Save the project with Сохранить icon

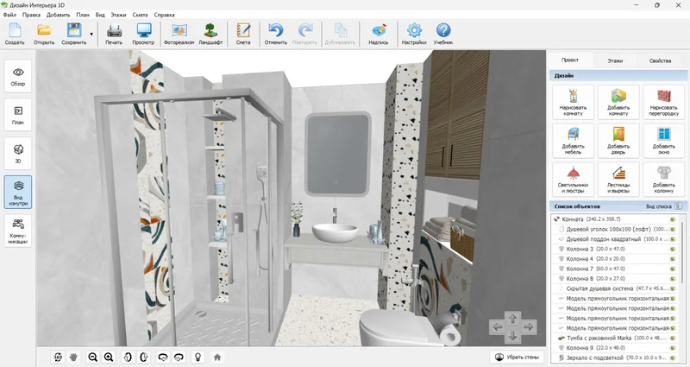tap(74, 34)
